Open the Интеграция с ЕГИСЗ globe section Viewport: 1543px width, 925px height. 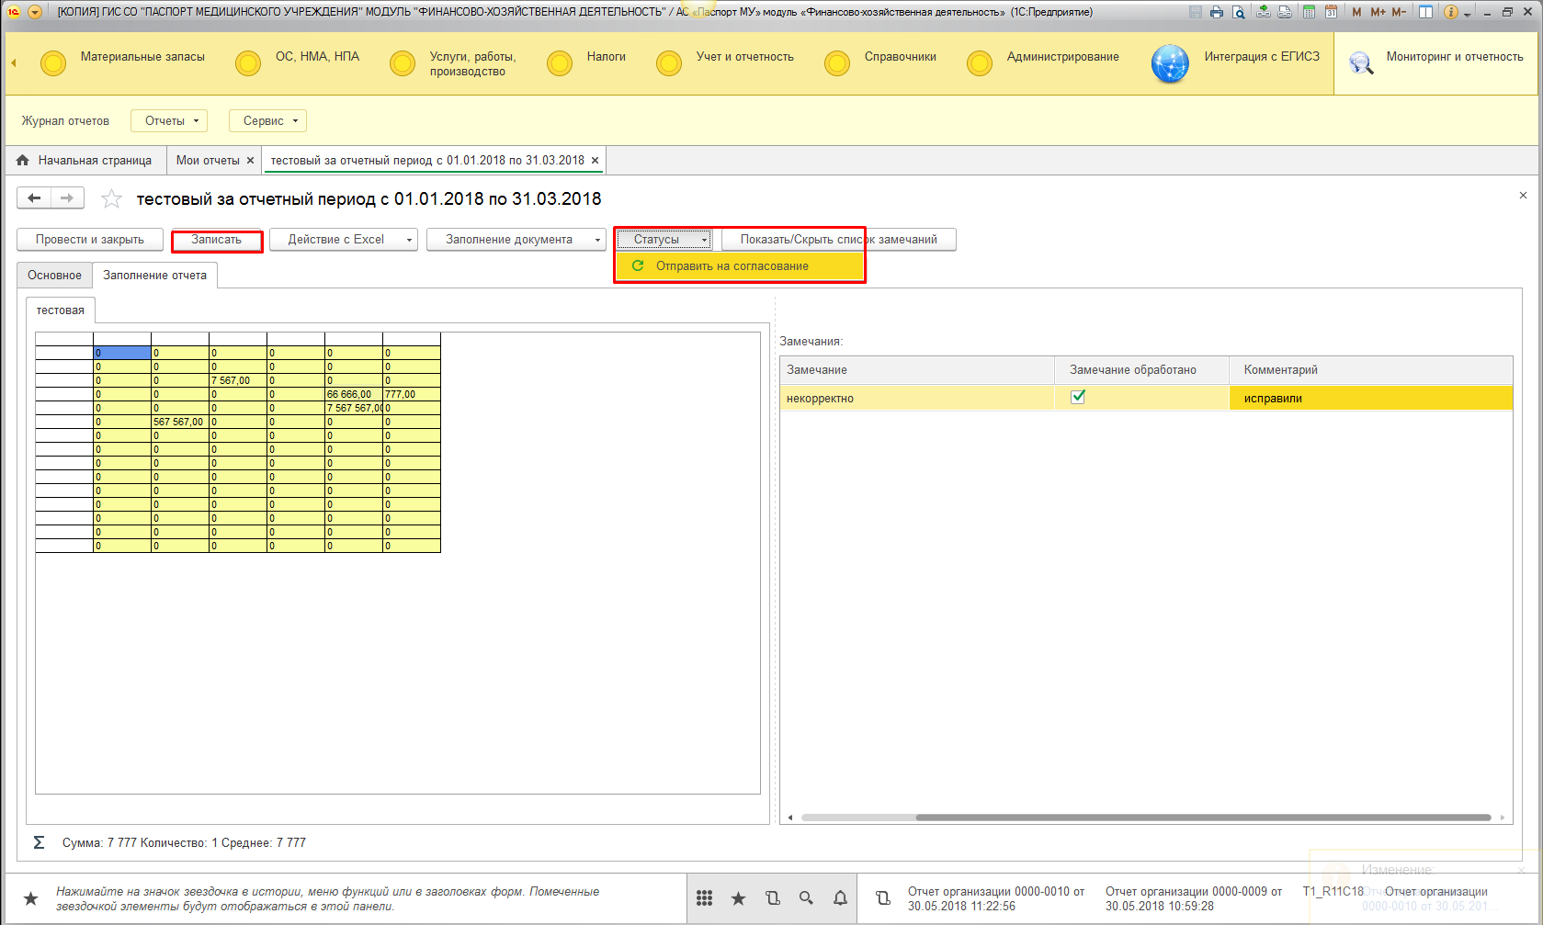[1170, 64]
